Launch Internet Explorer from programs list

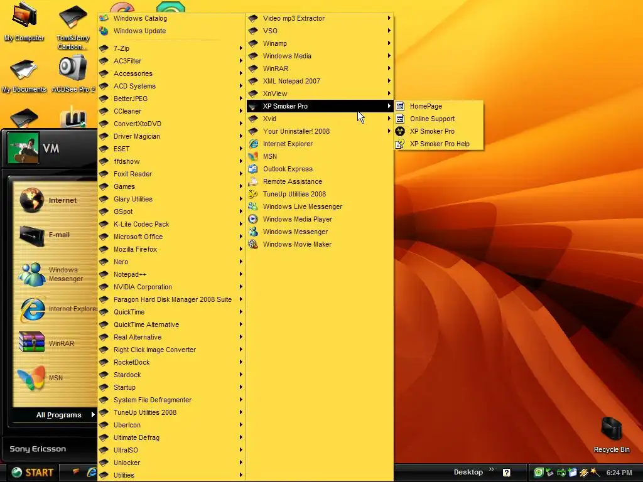point(320,144)
